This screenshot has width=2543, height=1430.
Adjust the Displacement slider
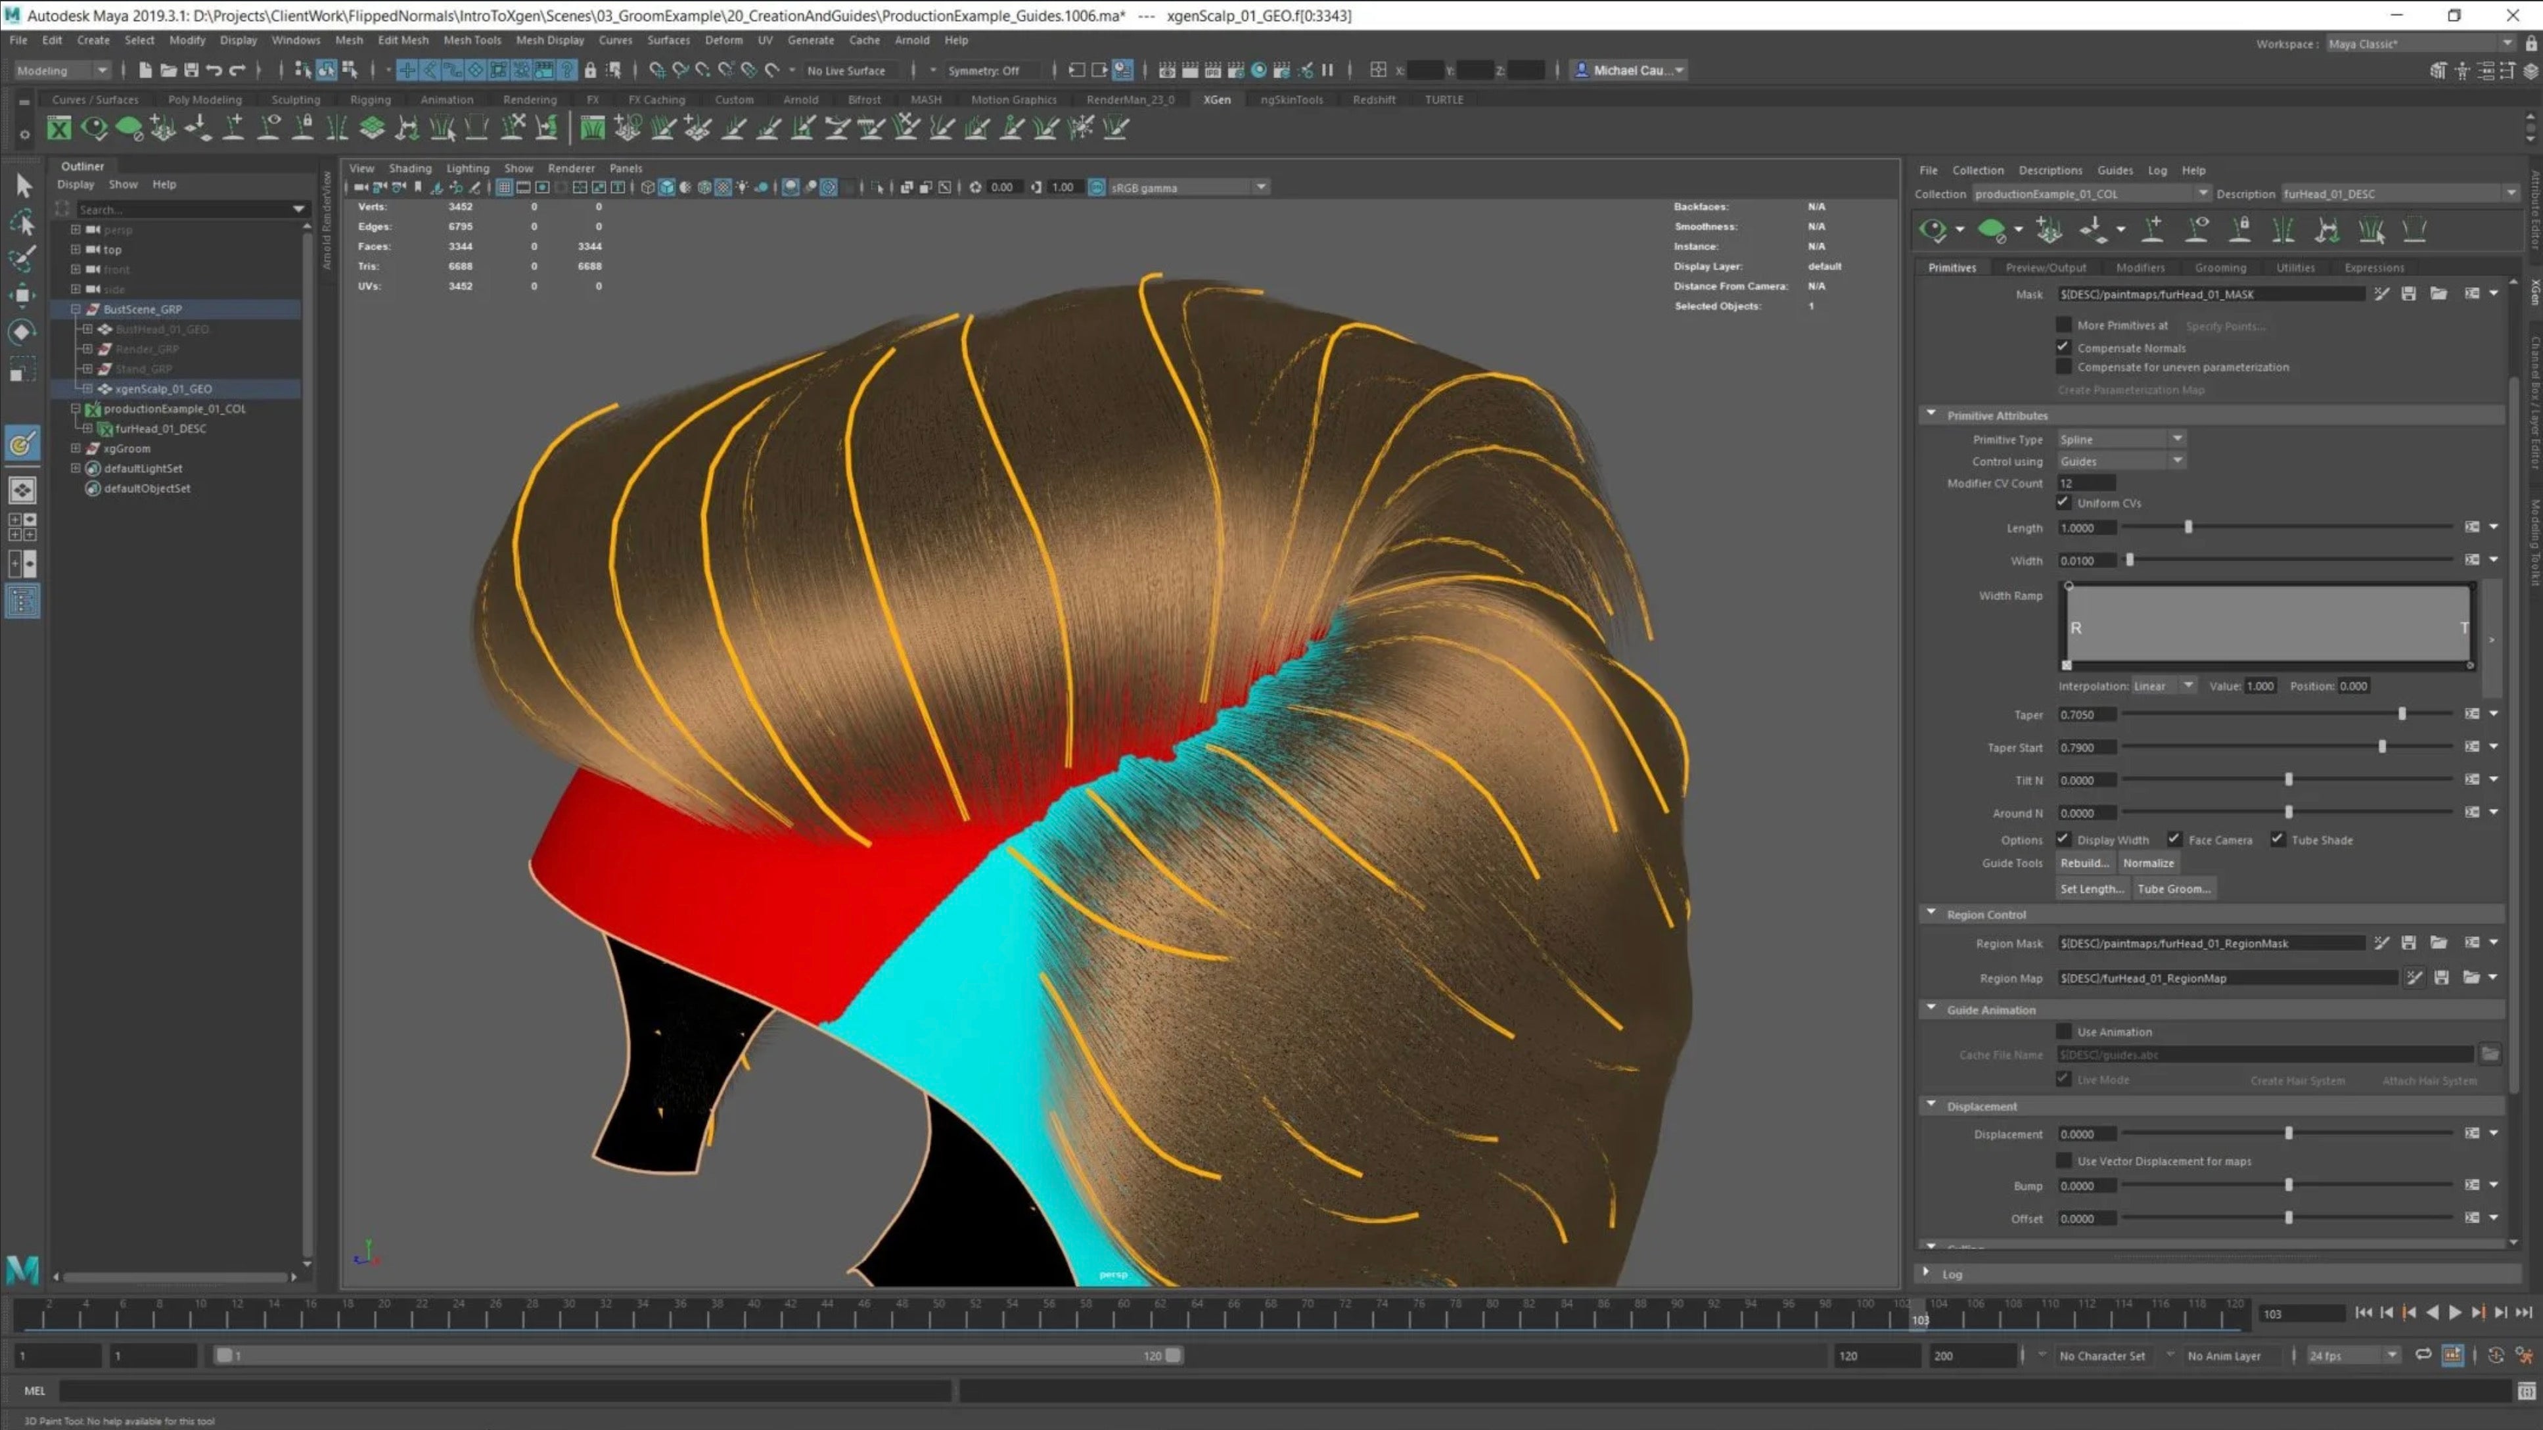[2288, 1134]
